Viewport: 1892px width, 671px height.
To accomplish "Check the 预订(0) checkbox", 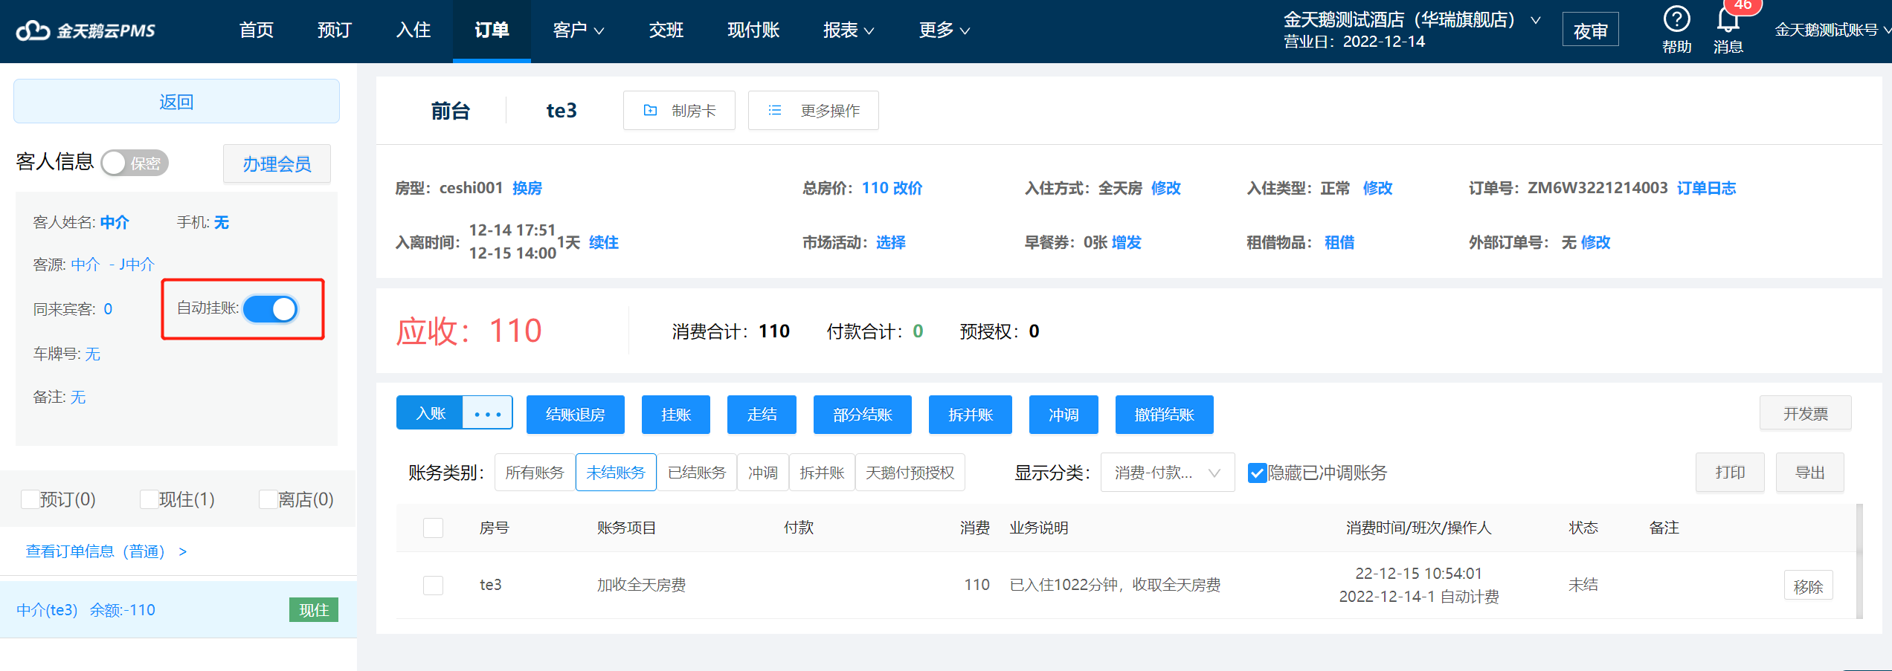I will [x=30, y=499].
